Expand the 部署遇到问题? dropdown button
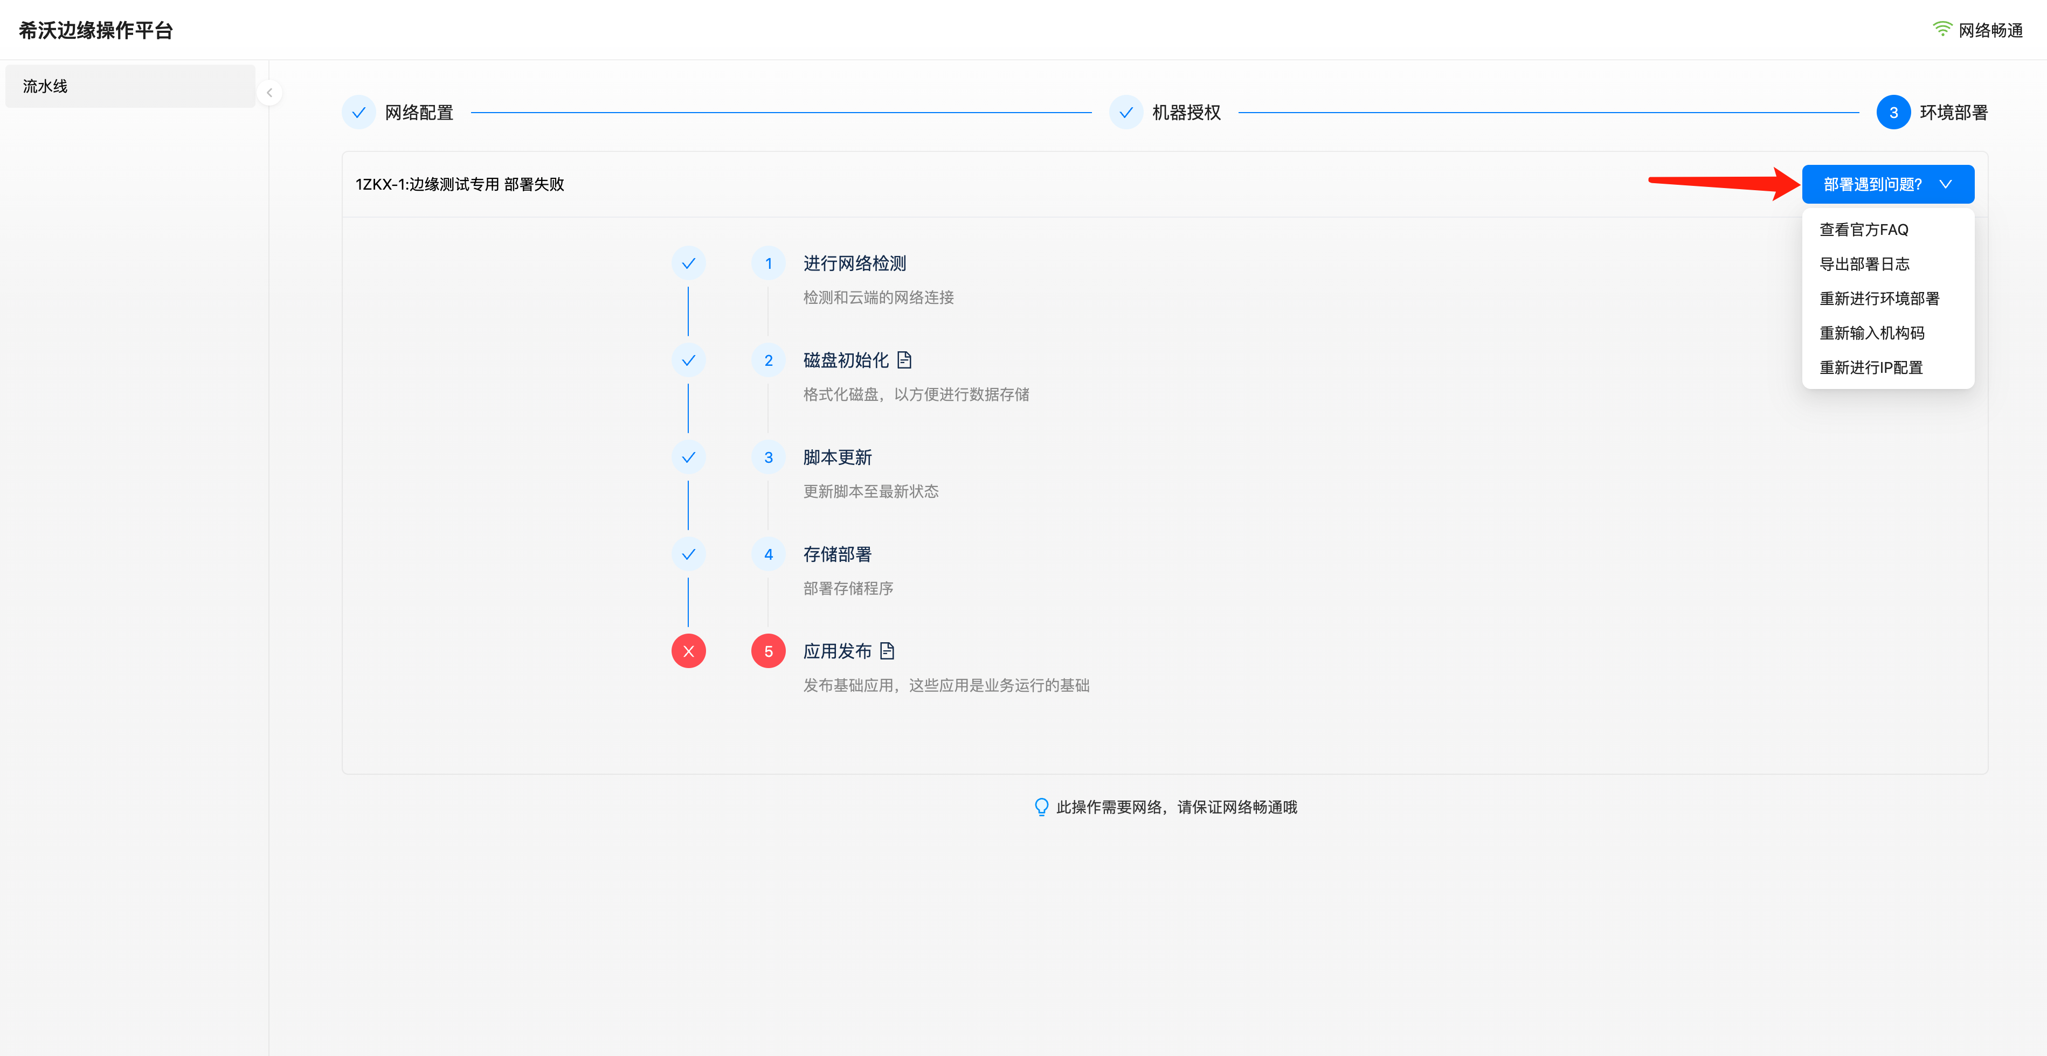 [x=1872, y=184]
